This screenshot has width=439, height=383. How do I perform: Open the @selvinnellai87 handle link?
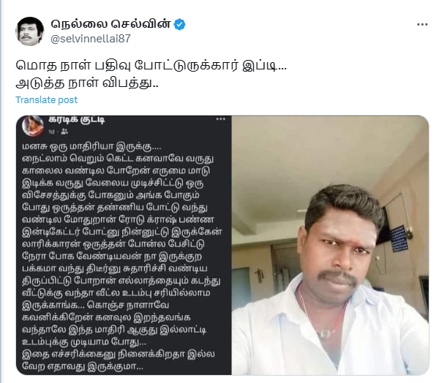91,38
